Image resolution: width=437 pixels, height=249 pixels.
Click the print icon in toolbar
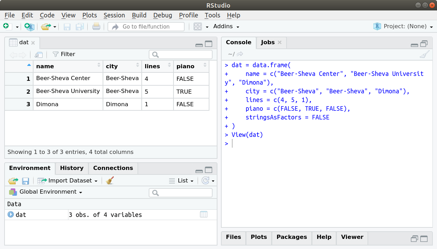[x=96, y=26]
